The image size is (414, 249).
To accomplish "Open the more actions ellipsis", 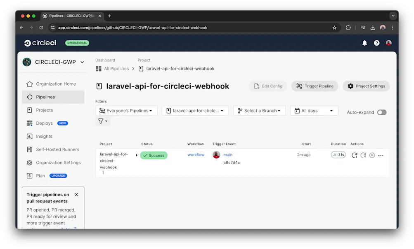I will point(381,155).
